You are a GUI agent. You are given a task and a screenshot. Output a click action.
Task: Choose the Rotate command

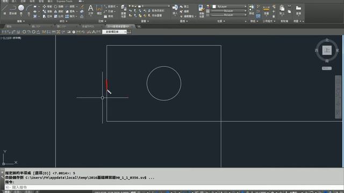point(59,6)
